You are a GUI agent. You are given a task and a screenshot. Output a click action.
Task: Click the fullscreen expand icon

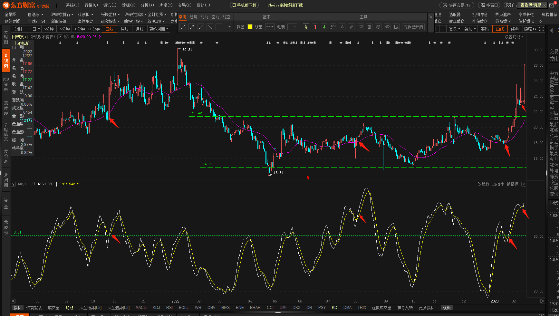pyautogui.click(x=542, y=29)
